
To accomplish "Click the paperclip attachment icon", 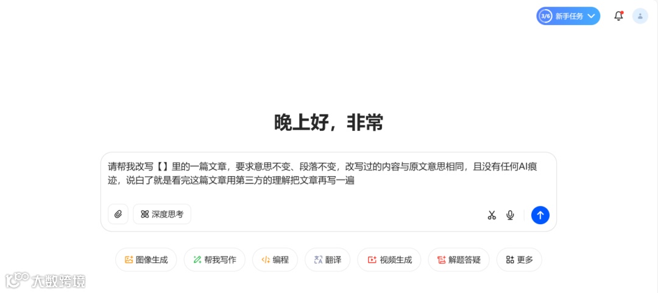I will [118, 214].
